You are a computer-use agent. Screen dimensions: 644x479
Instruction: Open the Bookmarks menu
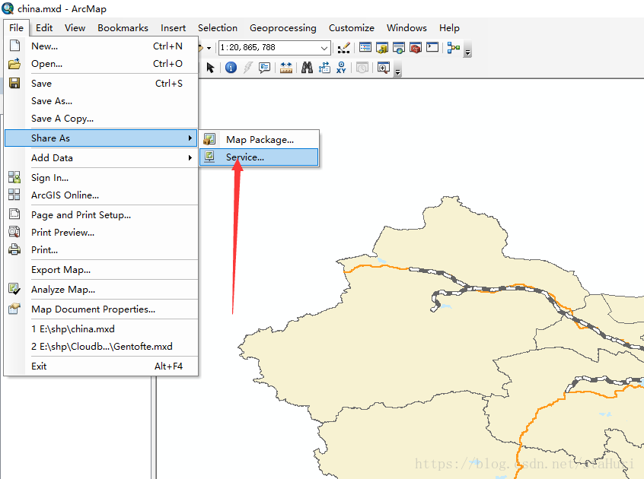[123, 28]
